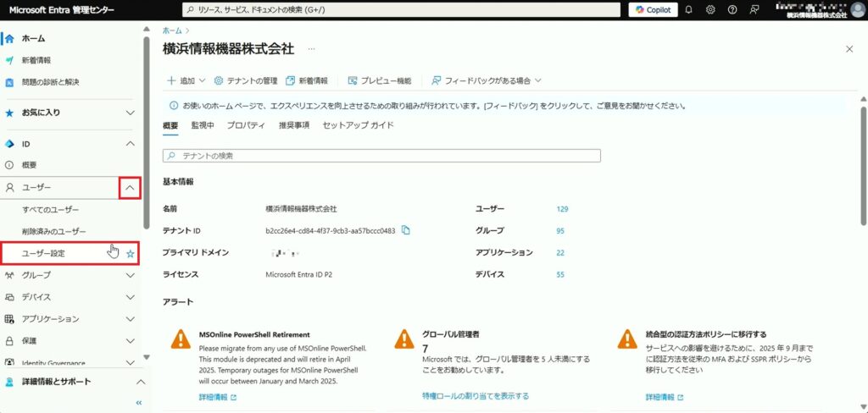This screenshot has height=413, width=868.
Task: Collapse 詳細情報とサポート section chevron
Action: (141, 382)
